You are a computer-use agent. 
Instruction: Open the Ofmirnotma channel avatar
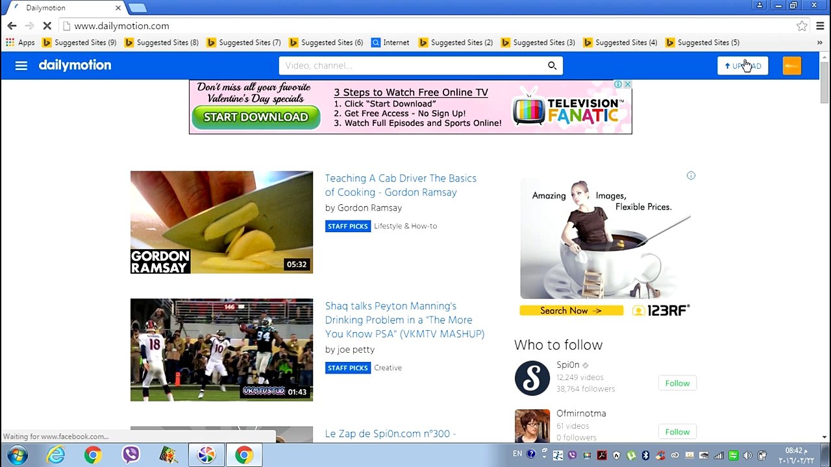pos(532,426)
